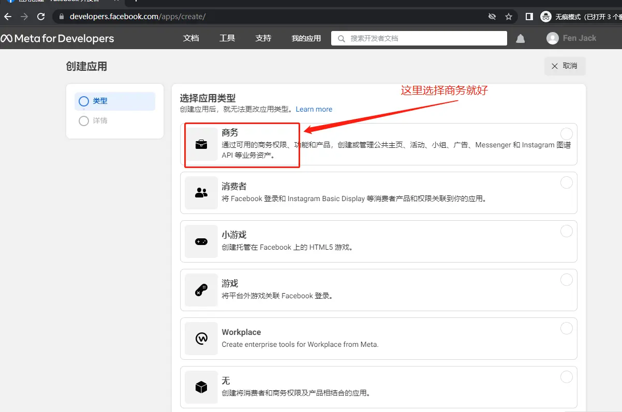Image resolution: width=622 pixels, height=412 pixels.
Task: Click the Meta for Developers logo
Action: coord(57,38)
